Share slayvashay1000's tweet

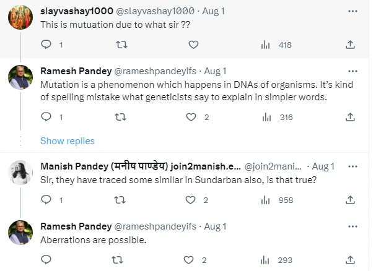click(x=350, y=45)
